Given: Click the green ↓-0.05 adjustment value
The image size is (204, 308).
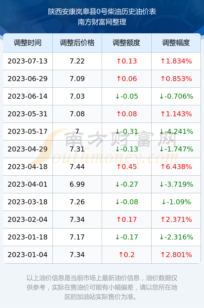Looking at the screenshot, I should 126,96.
